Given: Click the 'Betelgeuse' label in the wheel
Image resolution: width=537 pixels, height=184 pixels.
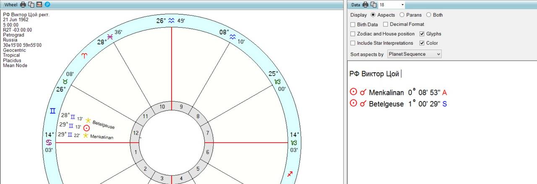Looking at the screenshot, I should [103, 124].
